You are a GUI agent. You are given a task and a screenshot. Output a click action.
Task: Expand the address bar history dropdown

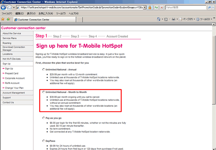point(144,7)
